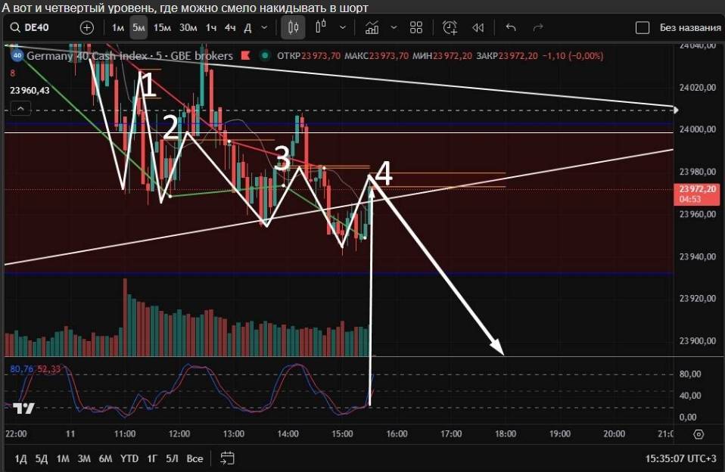725x472 pixels.
Task: Create an alert with the clock icon
Action: pos(450,28)
